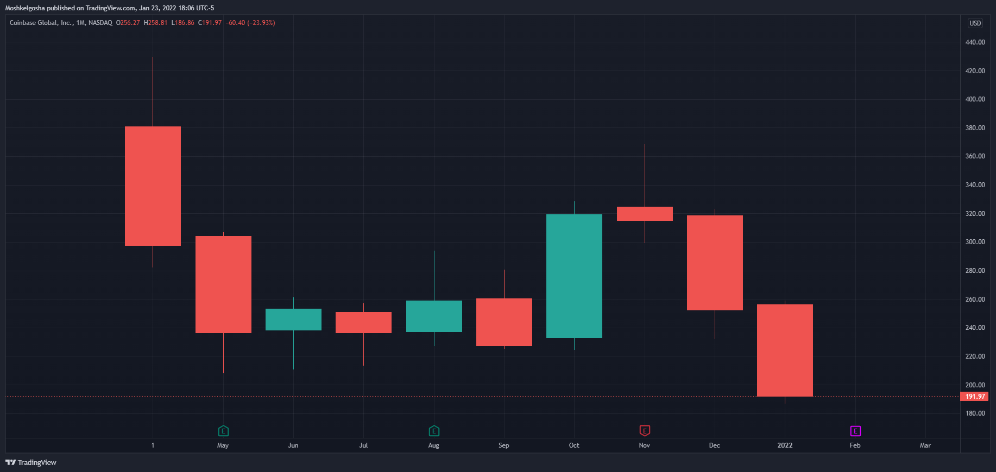Click the TradingView logo at bottom left

[31, 462]
